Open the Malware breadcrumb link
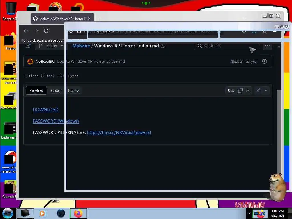 81,46
